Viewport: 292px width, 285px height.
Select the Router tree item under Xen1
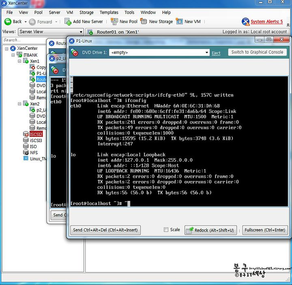point(41,79)
